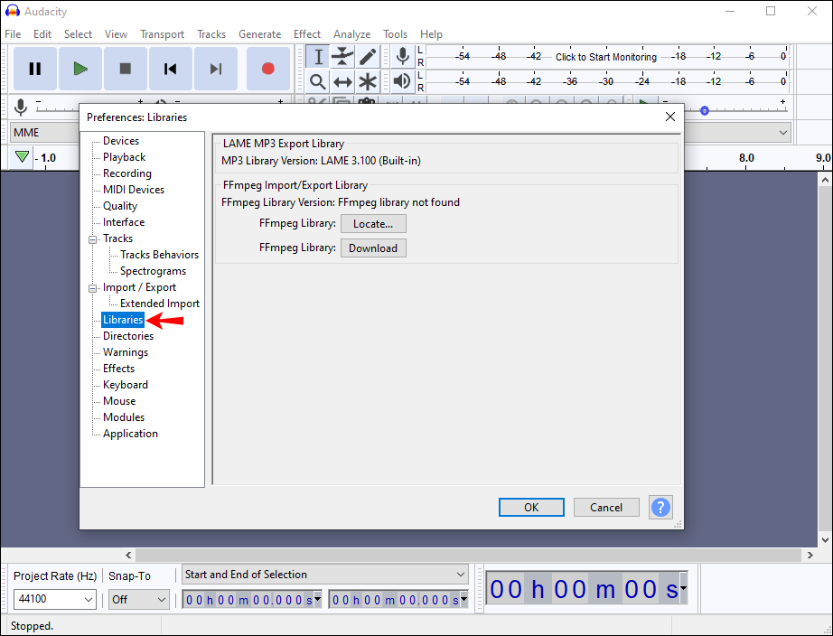
Task: Click the playback meter speaker icon
Action: pos(402,81)
